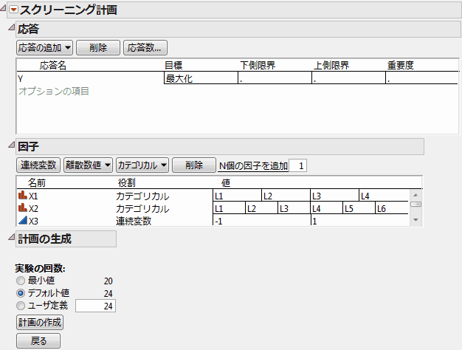
Task: Click the L1 value cell of X1
Action: tap(237, 196)
